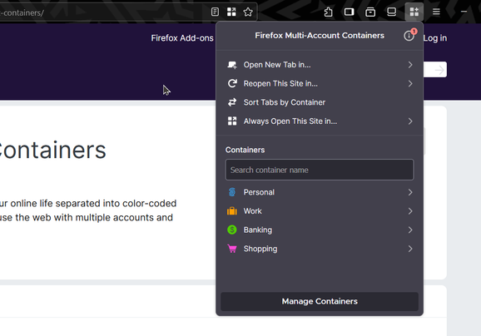This screenshot has width=481, height=336.
Task: Click the Banking container dollar icon
Action: [232, 230]
